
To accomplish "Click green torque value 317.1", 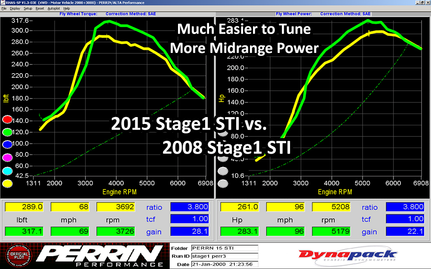I will 24,232.
